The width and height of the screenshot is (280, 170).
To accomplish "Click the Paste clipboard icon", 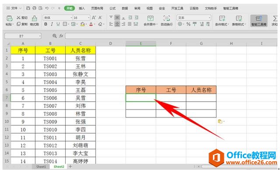I will coord(9,18).
